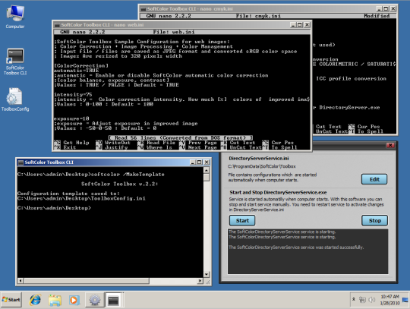Click the CLI horizontal scrollbar thumb

click(87, 281)
